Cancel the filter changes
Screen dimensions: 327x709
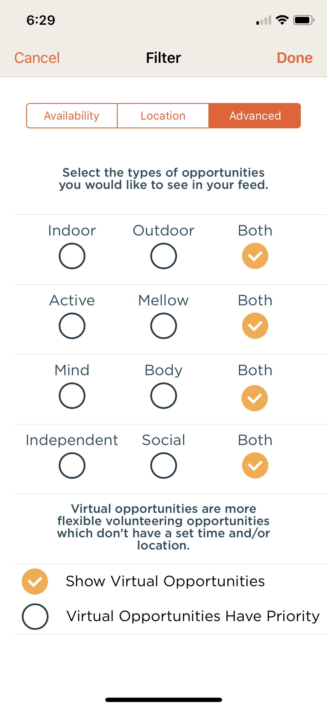pyautogui.click(x=37, y=58)
